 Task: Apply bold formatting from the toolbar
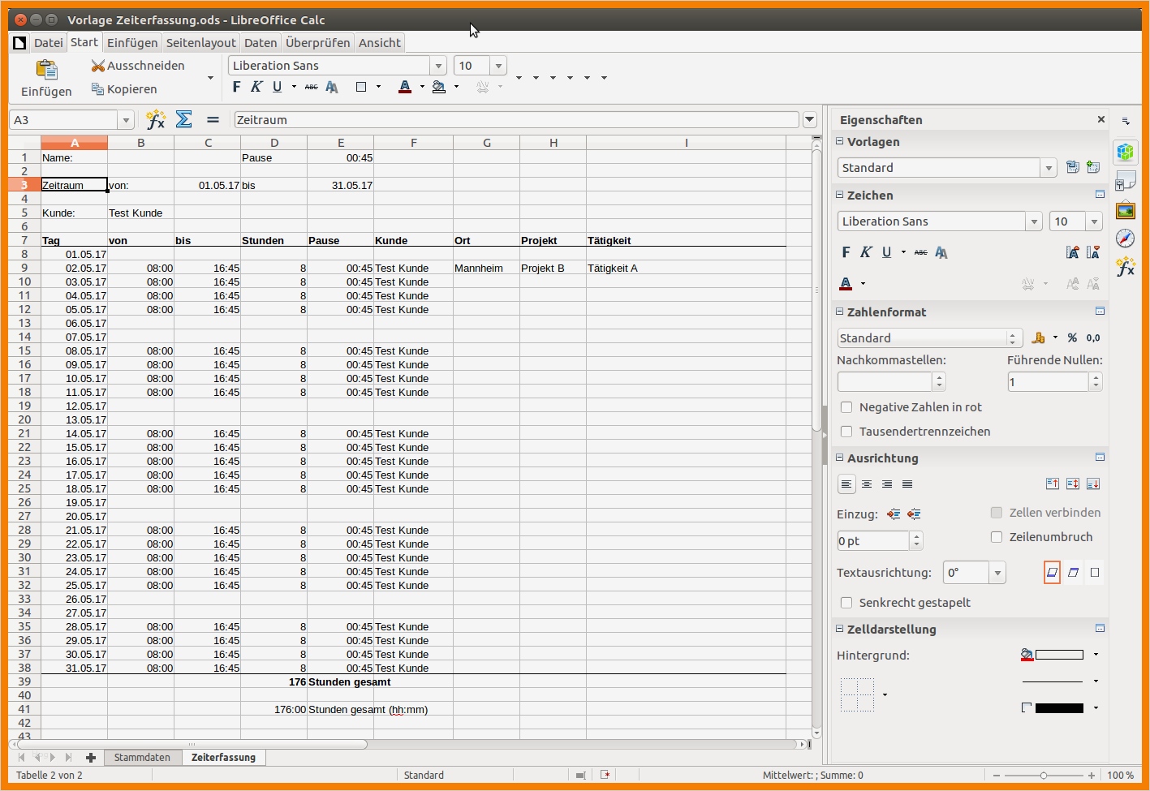pos(236,87)
